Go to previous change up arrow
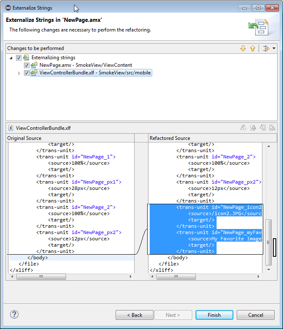 click(x=253, y=48)
